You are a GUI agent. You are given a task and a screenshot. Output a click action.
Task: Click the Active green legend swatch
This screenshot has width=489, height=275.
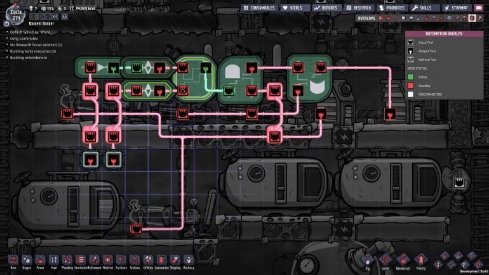[x=410, y=77]
